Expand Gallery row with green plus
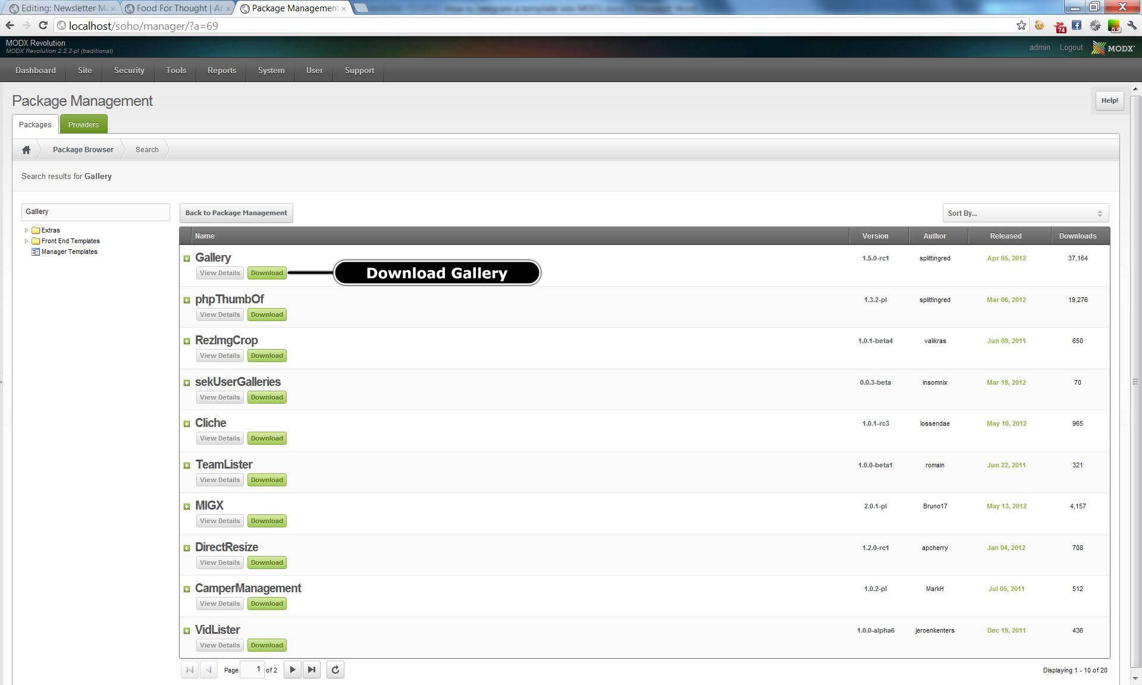Viewport: 1142px width, 685px height. tap(187, 259)
